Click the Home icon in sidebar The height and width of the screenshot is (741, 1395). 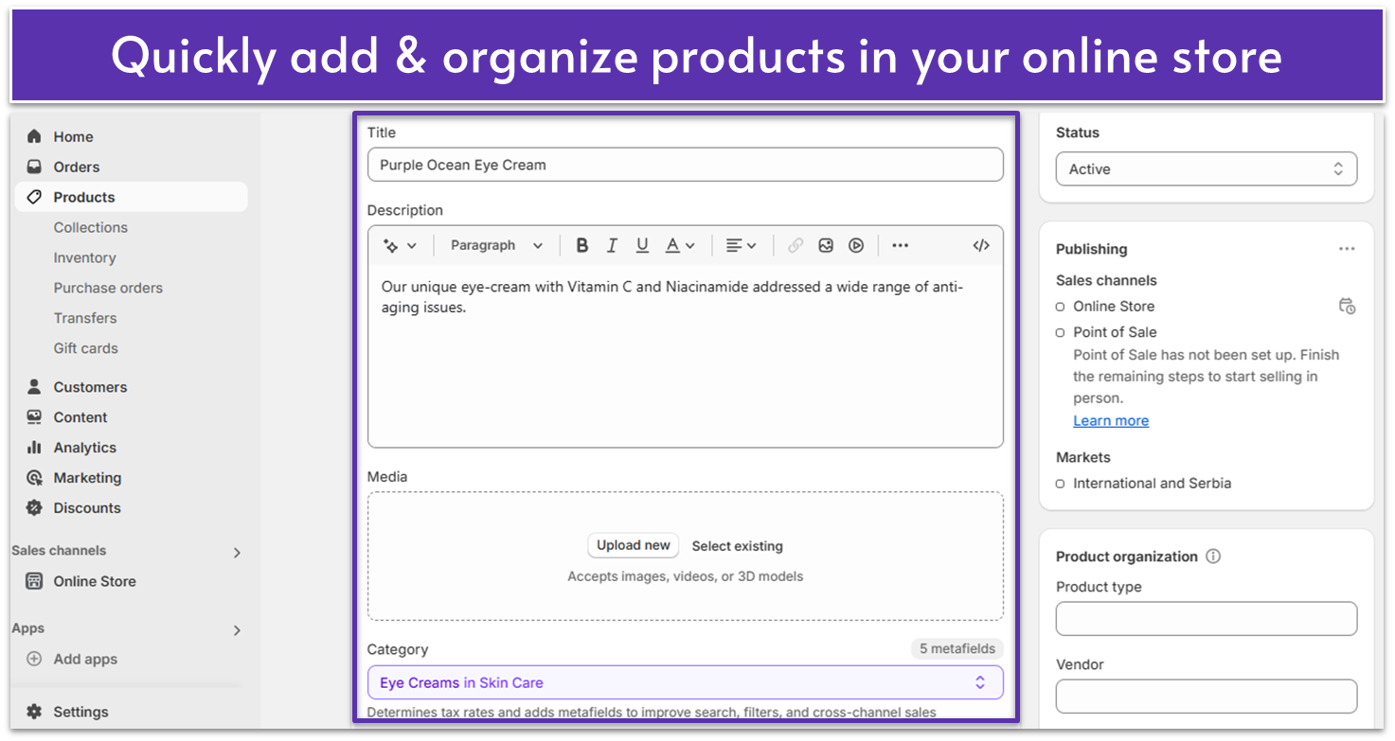(x=34, y=136)
